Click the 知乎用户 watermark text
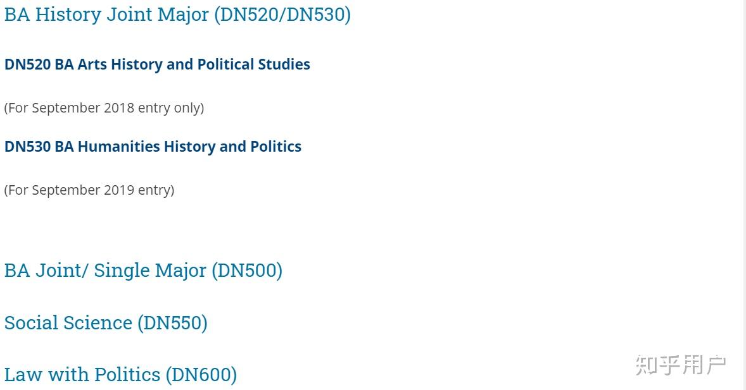Viewport: 746px width, 390px height. point(680,365)
